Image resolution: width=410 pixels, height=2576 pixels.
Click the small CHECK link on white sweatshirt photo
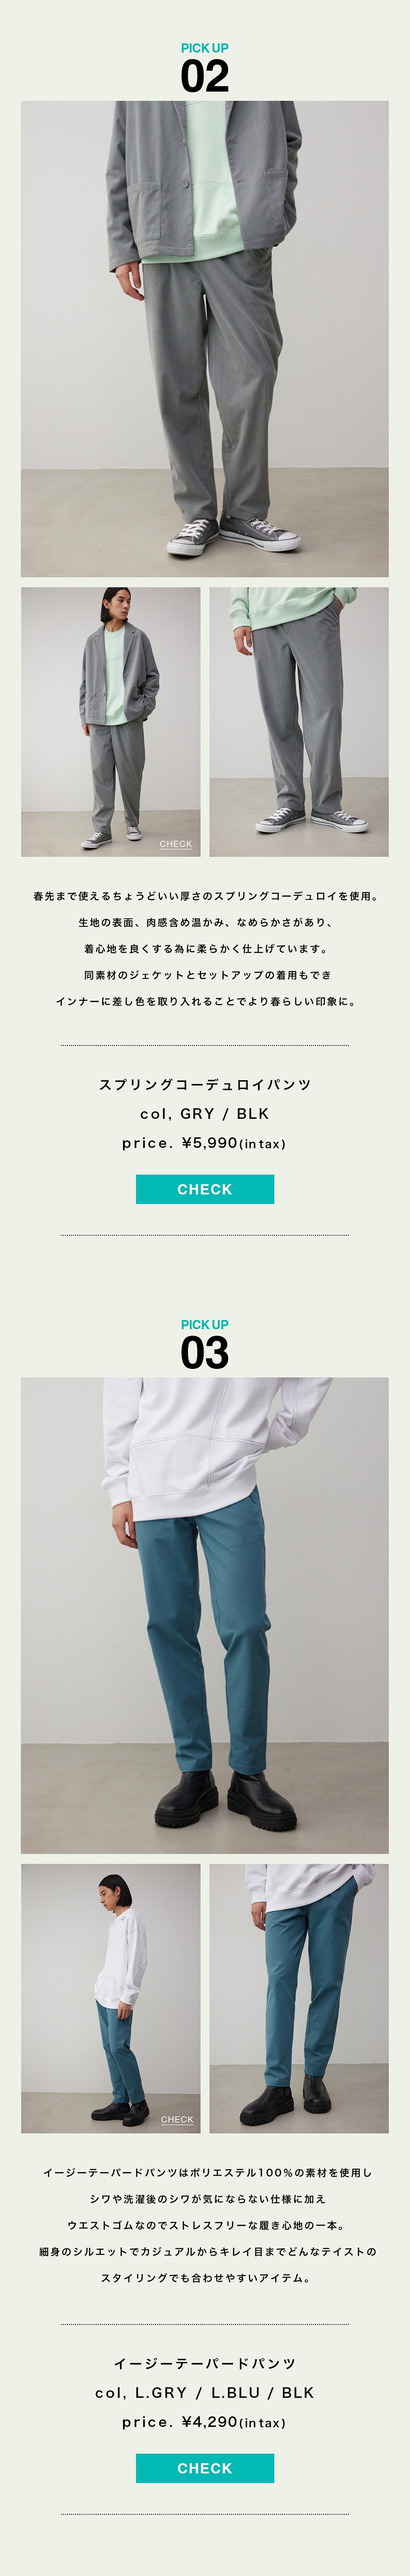[x=177, y=2120]
